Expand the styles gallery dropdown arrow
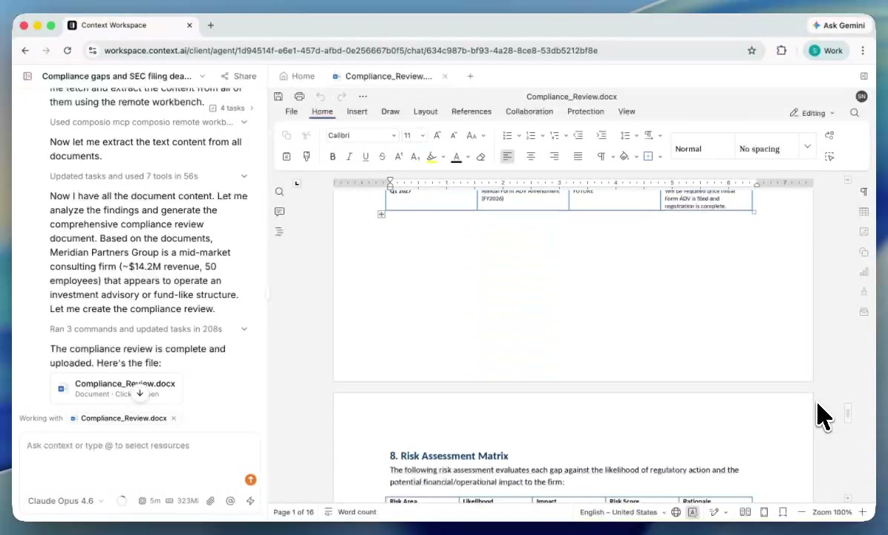The image size is (888, 535). coord(808,146)
